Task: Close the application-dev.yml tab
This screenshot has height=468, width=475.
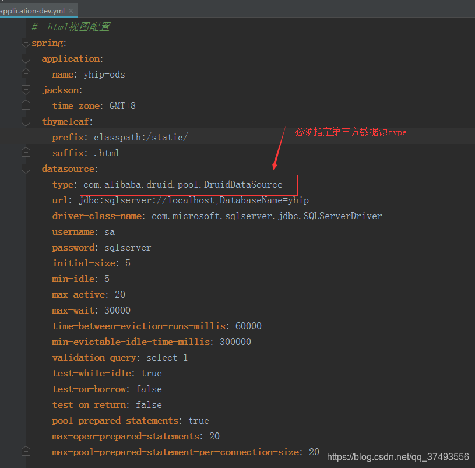Action: [x=71, y=11]
